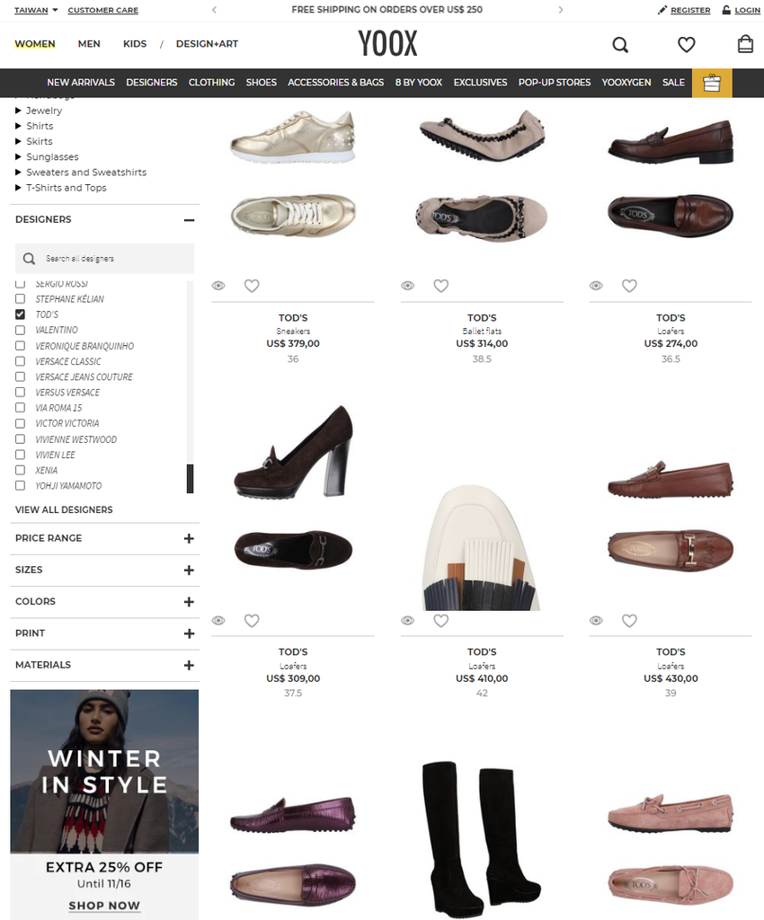Focus the Search all designers field
Viewport: 764px width, 920px height.
(104, 259)
